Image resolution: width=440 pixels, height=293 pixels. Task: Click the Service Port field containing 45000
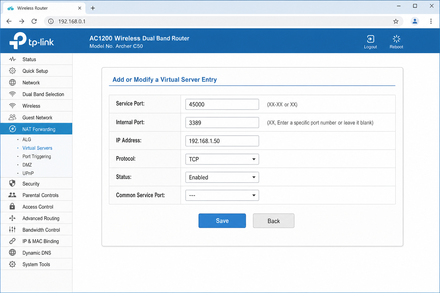tap(222, 104)
